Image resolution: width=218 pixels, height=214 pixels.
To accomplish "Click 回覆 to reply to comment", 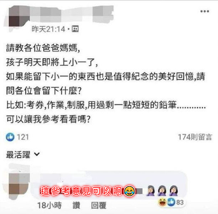I will point(99,205).
